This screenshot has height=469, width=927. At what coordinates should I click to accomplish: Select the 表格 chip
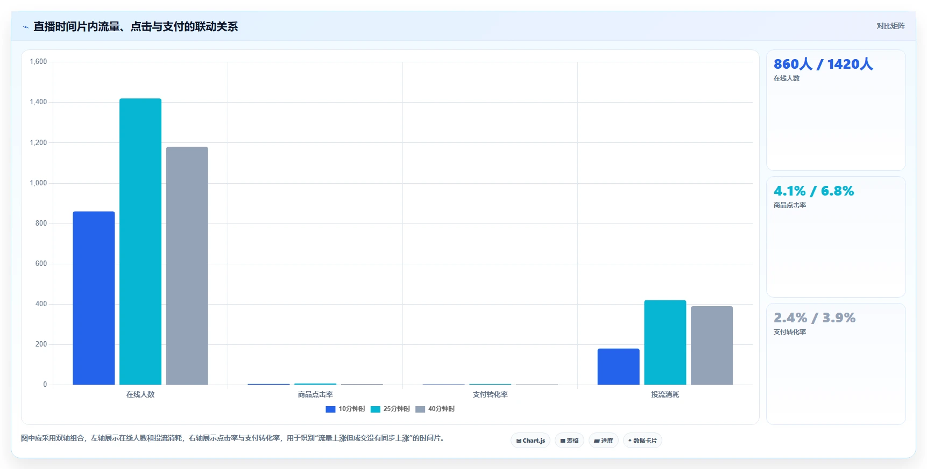point(569,441)
